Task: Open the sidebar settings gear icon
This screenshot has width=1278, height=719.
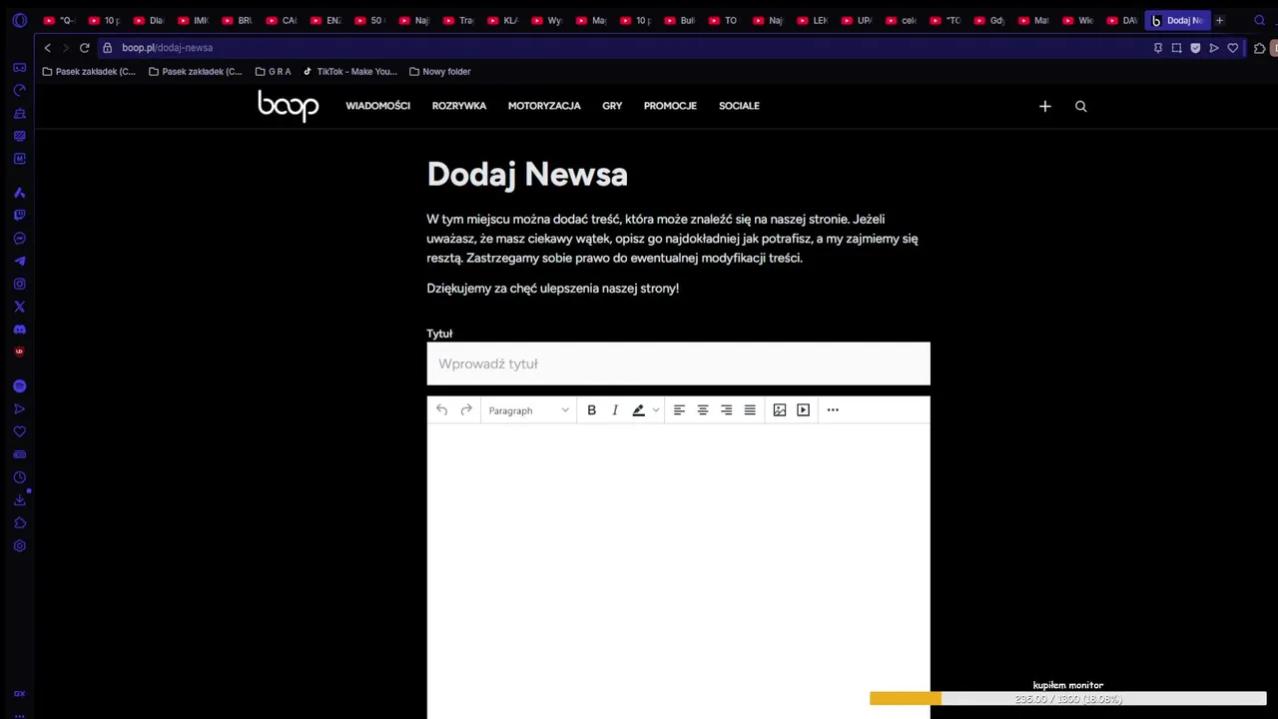Action: pyautogui.click(x=19, y=546)
